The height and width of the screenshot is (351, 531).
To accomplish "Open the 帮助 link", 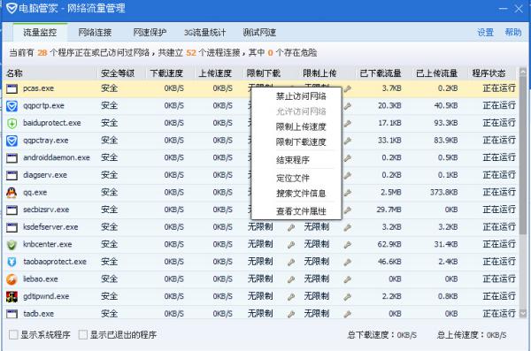I will pos(513,33).
